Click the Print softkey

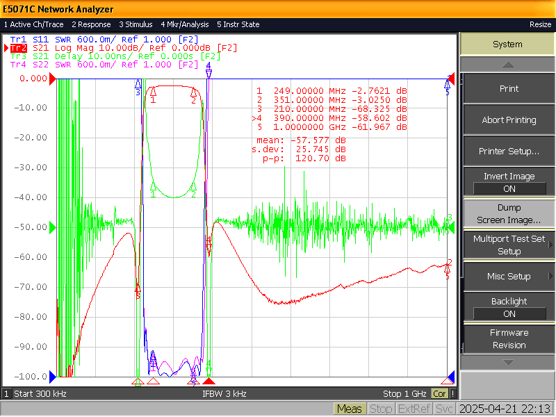[x=509, y=89]
